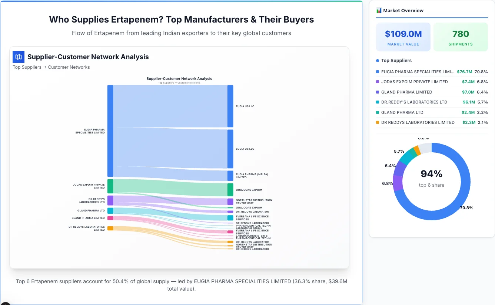Click the Market Overview bar chart icon
The image size is (495, 305).
[379, 10]
